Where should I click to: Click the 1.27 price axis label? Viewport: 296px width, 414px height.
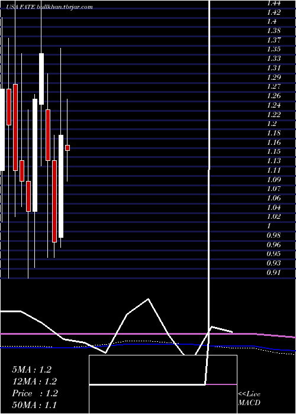coord(274,86)
